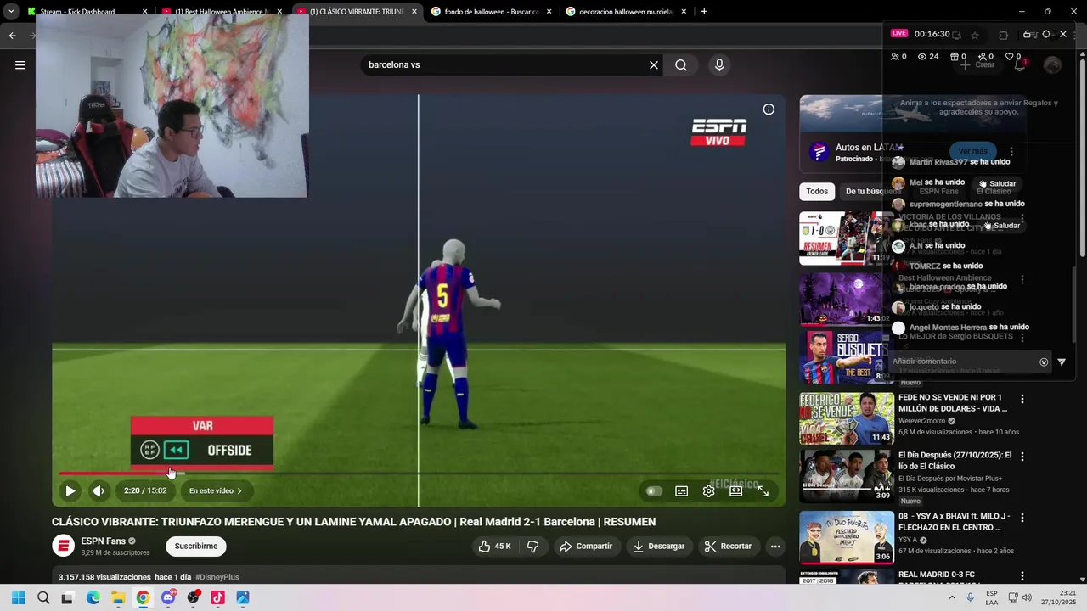Screen dimensions: 1087x611
Task: Open Microsoft Edge from taskbar
Action: coord(93,597)
